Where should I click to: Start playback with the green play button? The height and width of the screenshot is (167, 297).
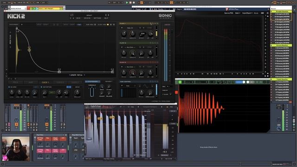127,3
